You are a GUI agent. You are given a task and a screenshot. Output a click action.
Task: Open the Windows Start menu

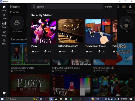coord(2,99)
